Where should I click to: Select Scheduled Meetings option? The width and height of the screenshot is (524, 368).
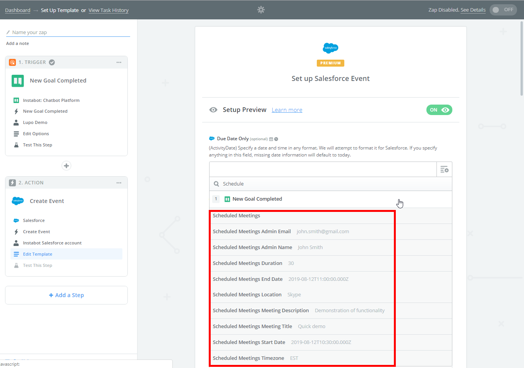pos(331,216)
